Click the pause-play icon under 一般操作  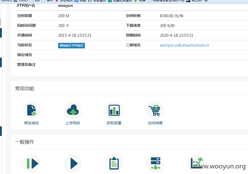(32, 163)
